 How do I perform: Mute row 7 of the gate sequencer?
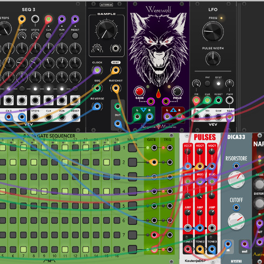[x=133, y=235]
